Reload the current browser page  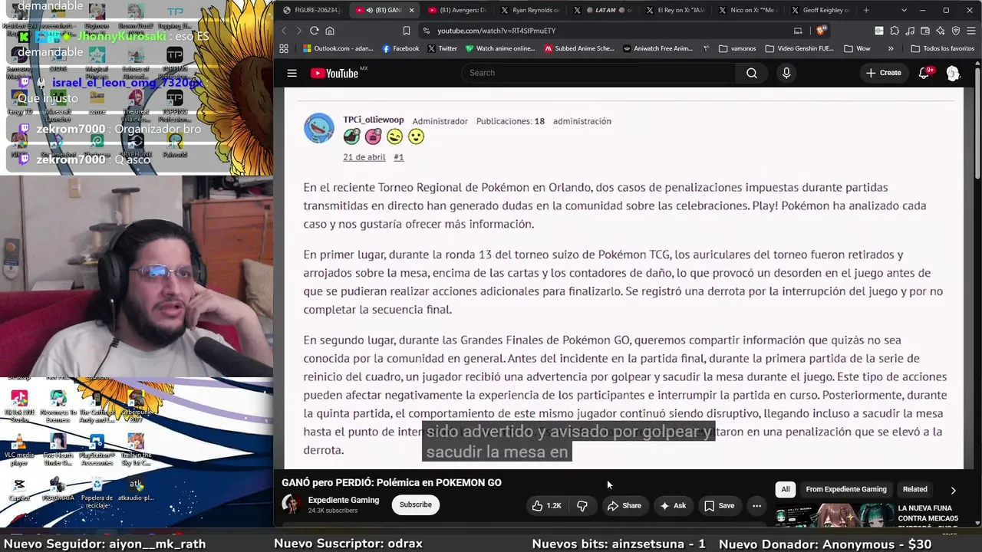(x=314, y=31)
